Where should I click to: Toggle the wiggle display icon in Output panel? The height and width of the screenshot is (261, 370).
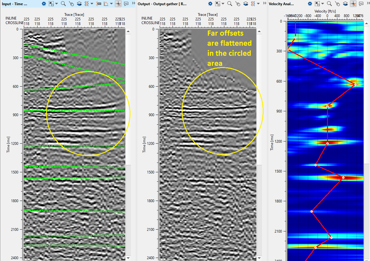(x=253, y=4)
